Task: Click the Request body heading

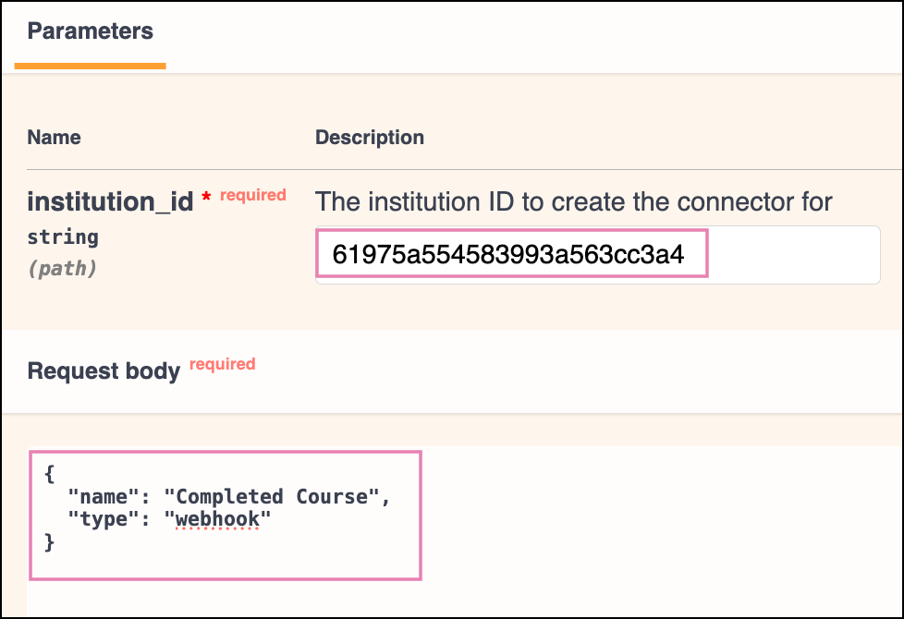Action: click(104, 371)
